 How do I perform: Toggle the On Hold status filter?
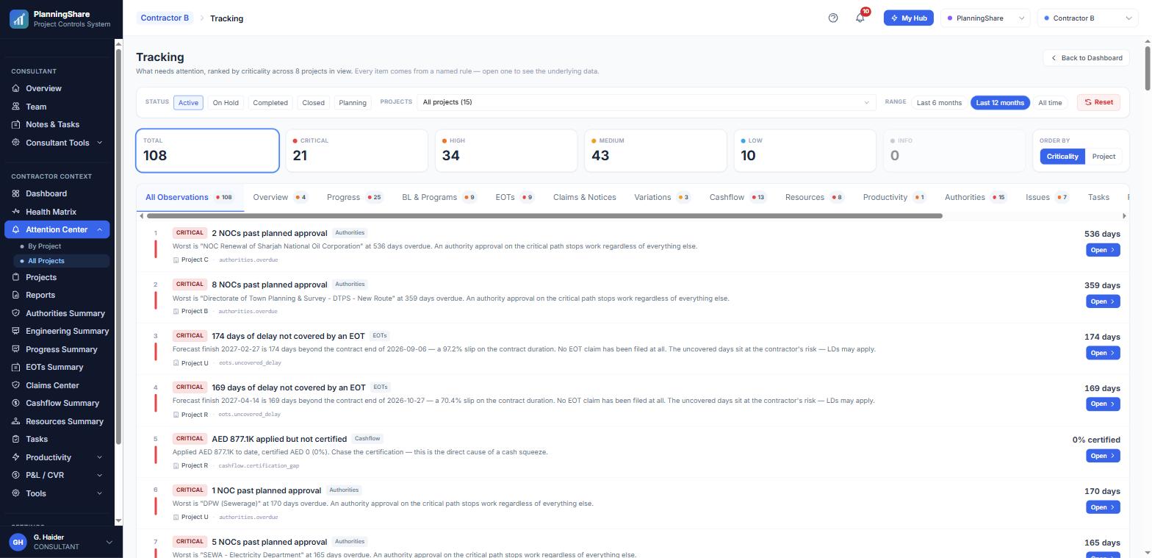(x=226, y=102)
